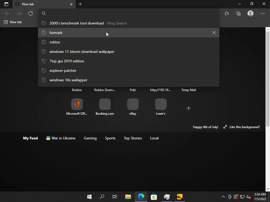Click the network tray icon
Screen dimensions: 270x202
pos(242,197)
